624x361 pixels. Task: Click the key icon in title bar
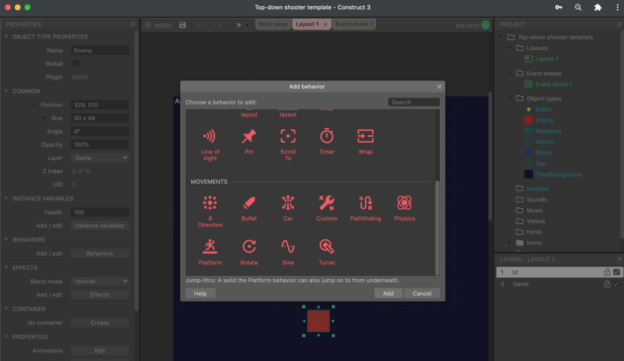[x=558, y=7]
